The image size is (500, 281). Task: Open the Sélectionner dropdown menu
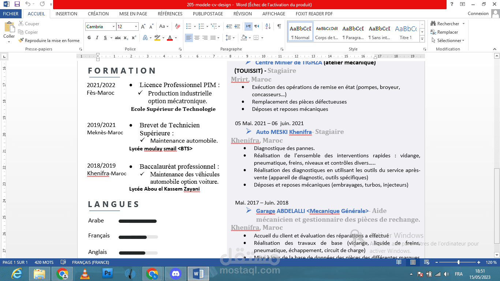[448, 41]
